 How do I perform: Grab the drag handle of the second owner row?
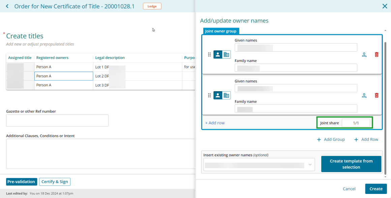point(209,95)
